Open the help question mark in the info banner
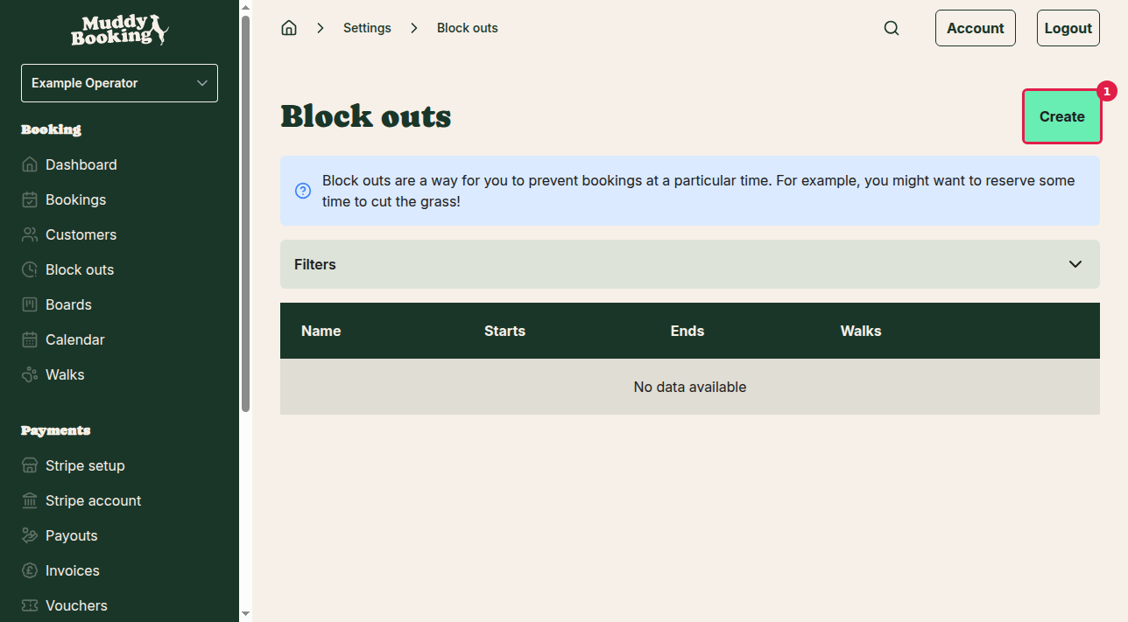1128x622 pixels. tap(302, 190)
